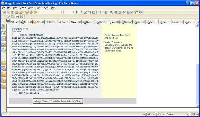Expand the font size dropdown
The width and height of the screenshot is (200, 117).
[x=73, y=12]
